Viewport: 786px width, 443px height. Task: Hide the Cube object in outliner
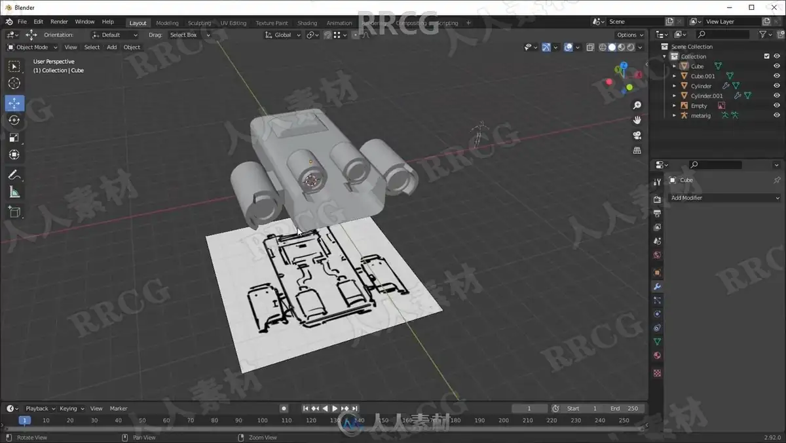click(x=777, y=66)
